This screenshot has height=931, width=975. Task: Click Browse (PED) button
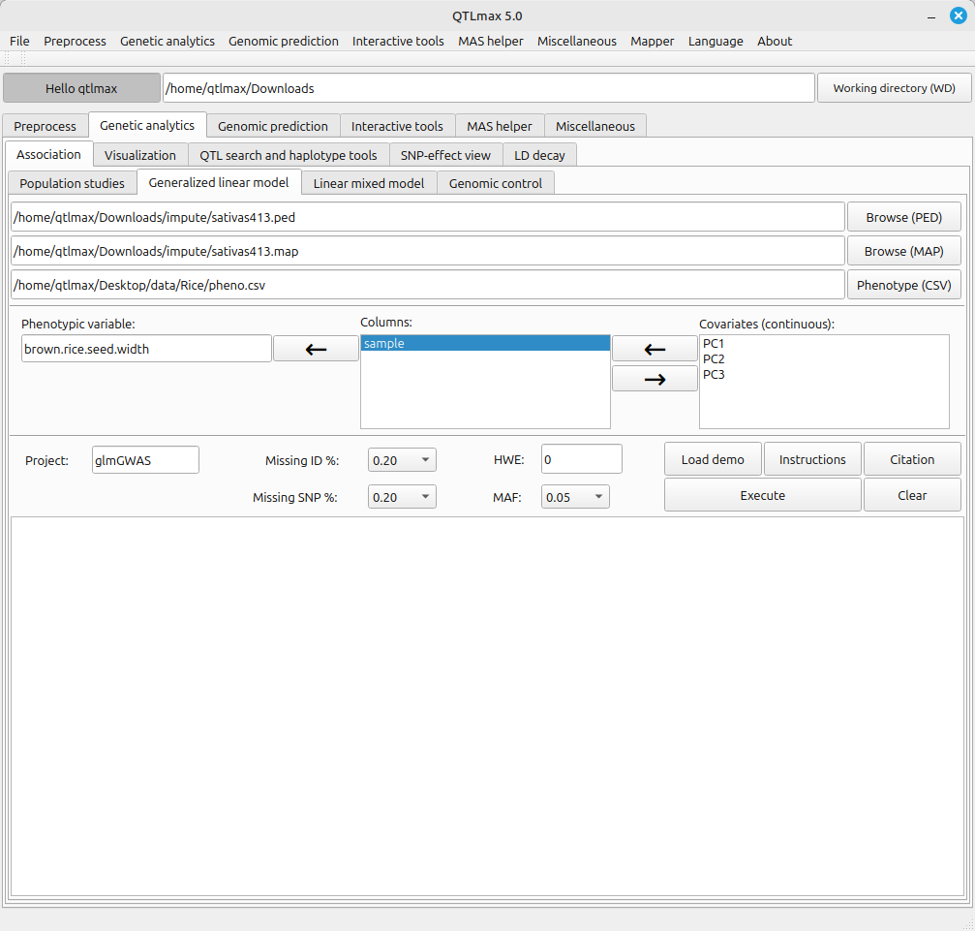click(x=903, y=217)
